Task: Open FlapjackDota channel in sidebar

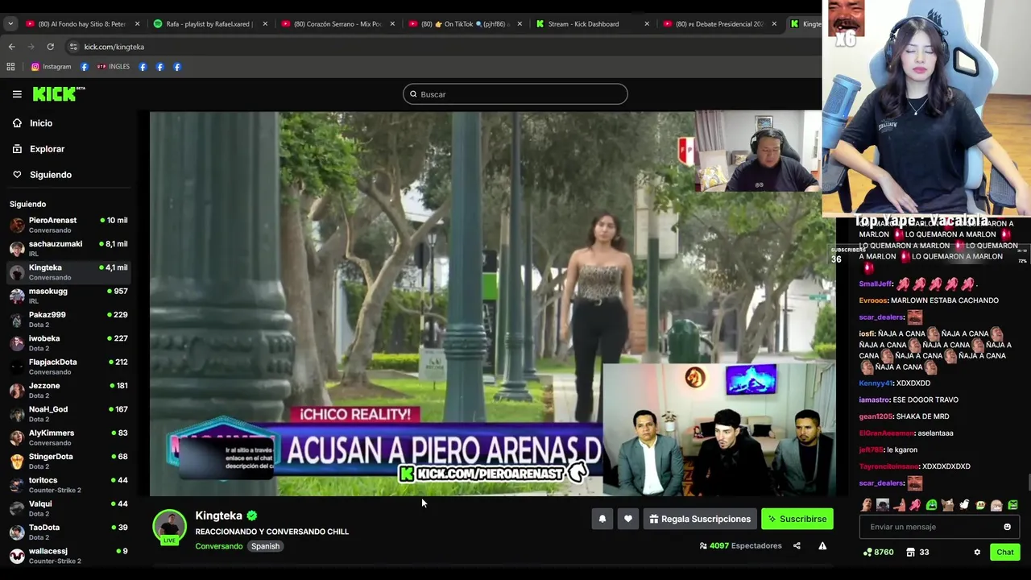Action: (x=68, y=367)
